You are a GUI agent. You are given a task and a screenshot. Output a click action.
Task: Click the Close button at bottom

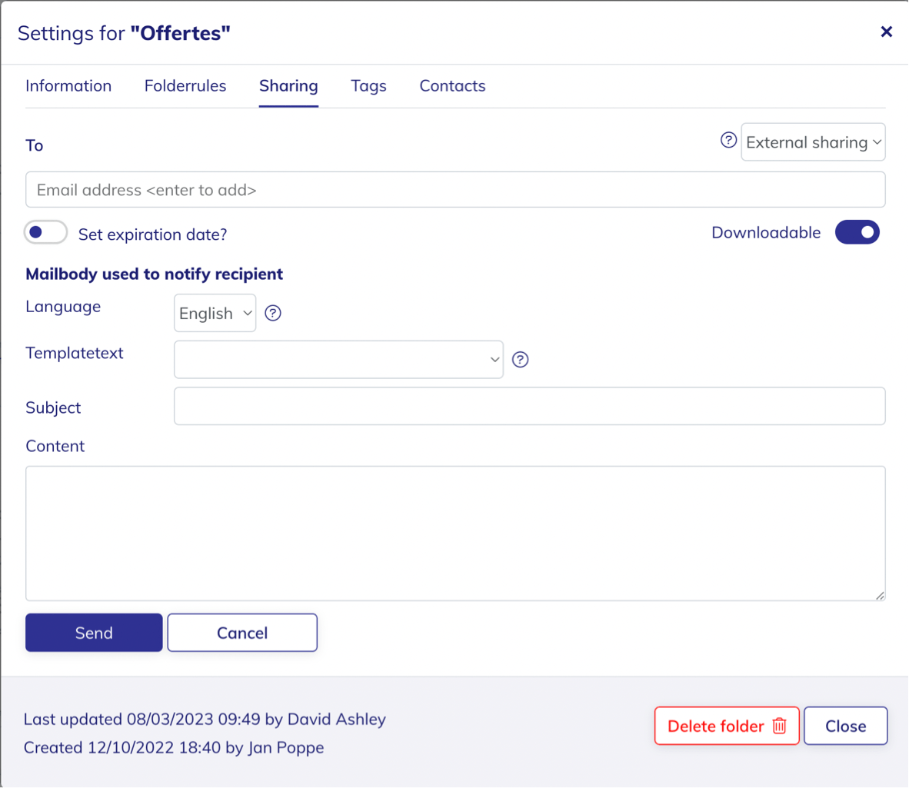845,726
